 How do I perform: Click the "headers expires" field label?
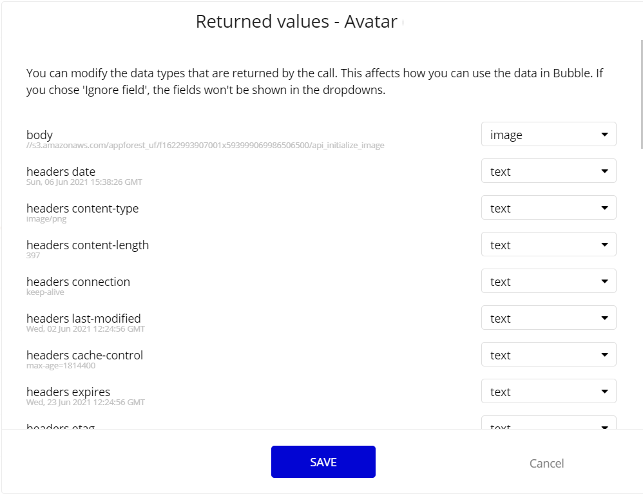click(68, 392)
